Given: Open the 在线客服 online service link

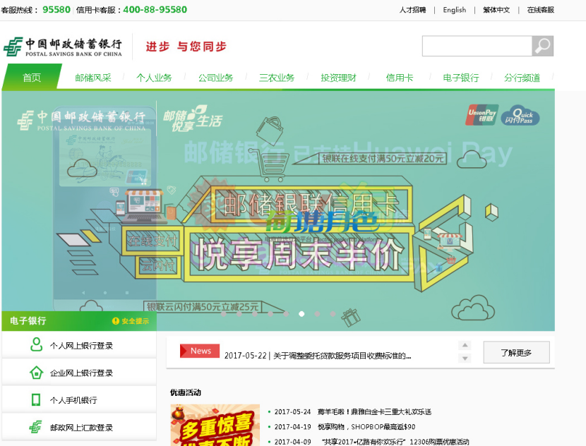Looking at the screenshot, I should (540, 10).
